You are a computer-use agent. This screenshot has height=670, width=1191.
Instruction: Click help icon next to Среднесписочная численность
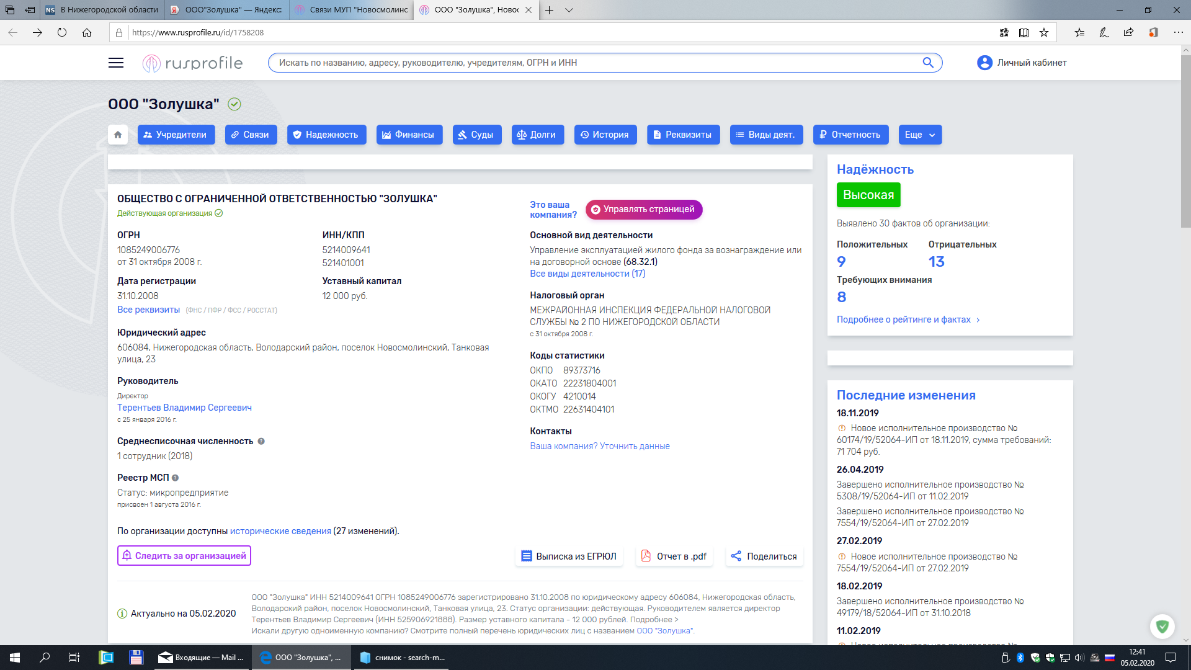point(261,441)
